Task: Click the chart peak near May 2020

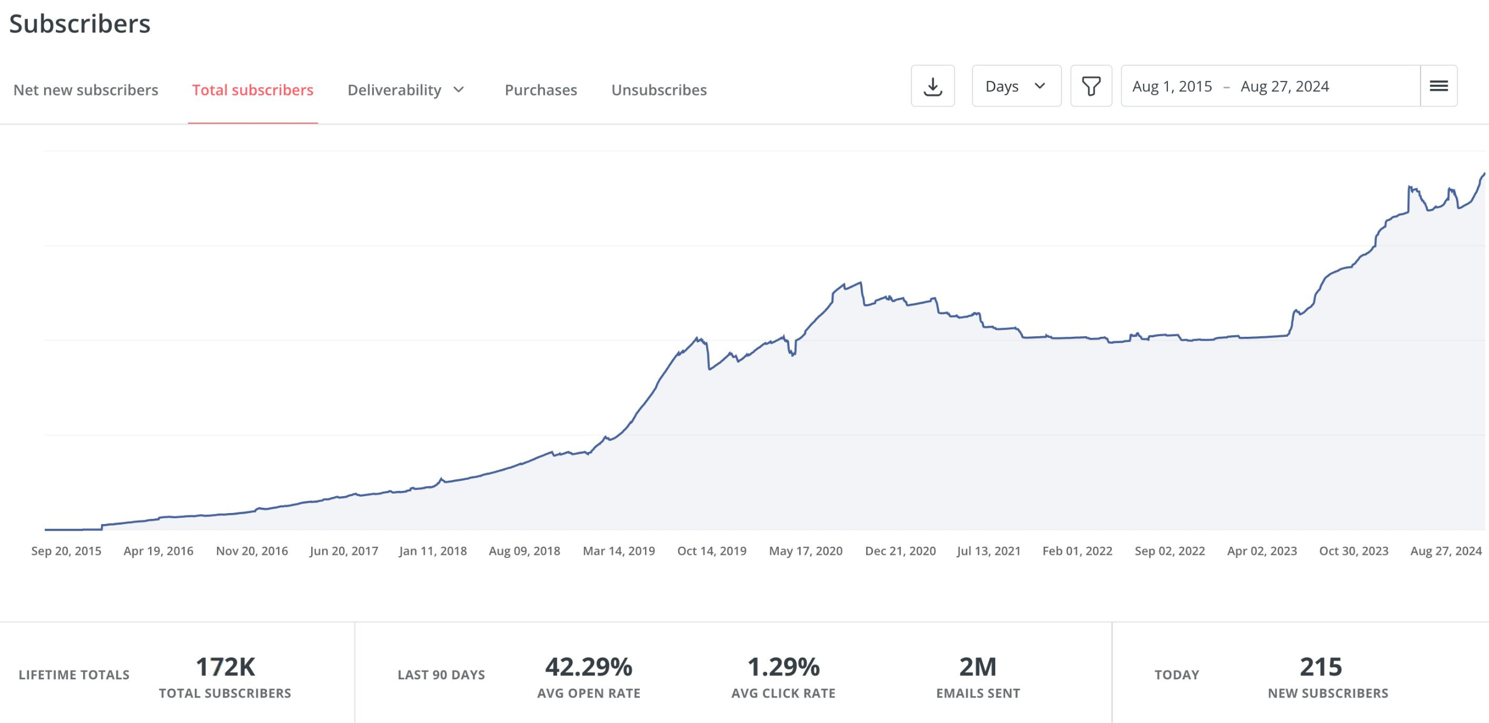Action: pyautogui.click(x=860, y=283)
